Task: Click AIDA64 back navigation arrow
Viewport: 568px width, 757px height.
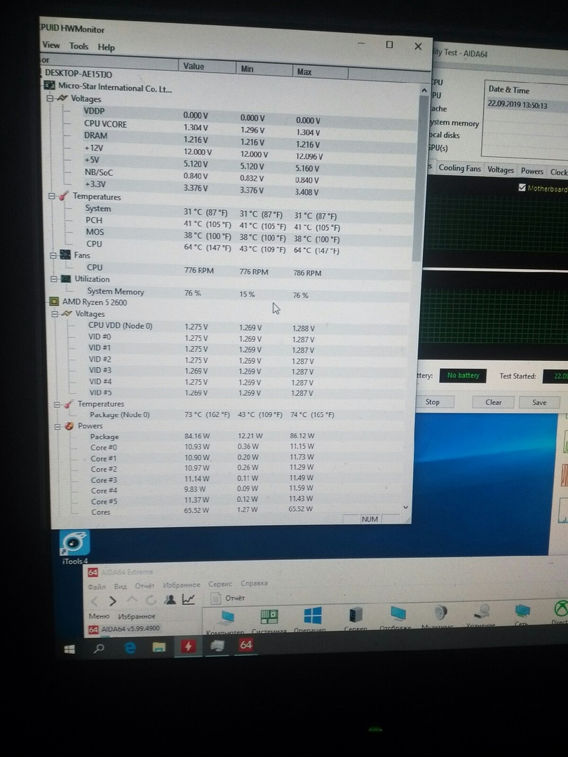Action: [94, 601]
